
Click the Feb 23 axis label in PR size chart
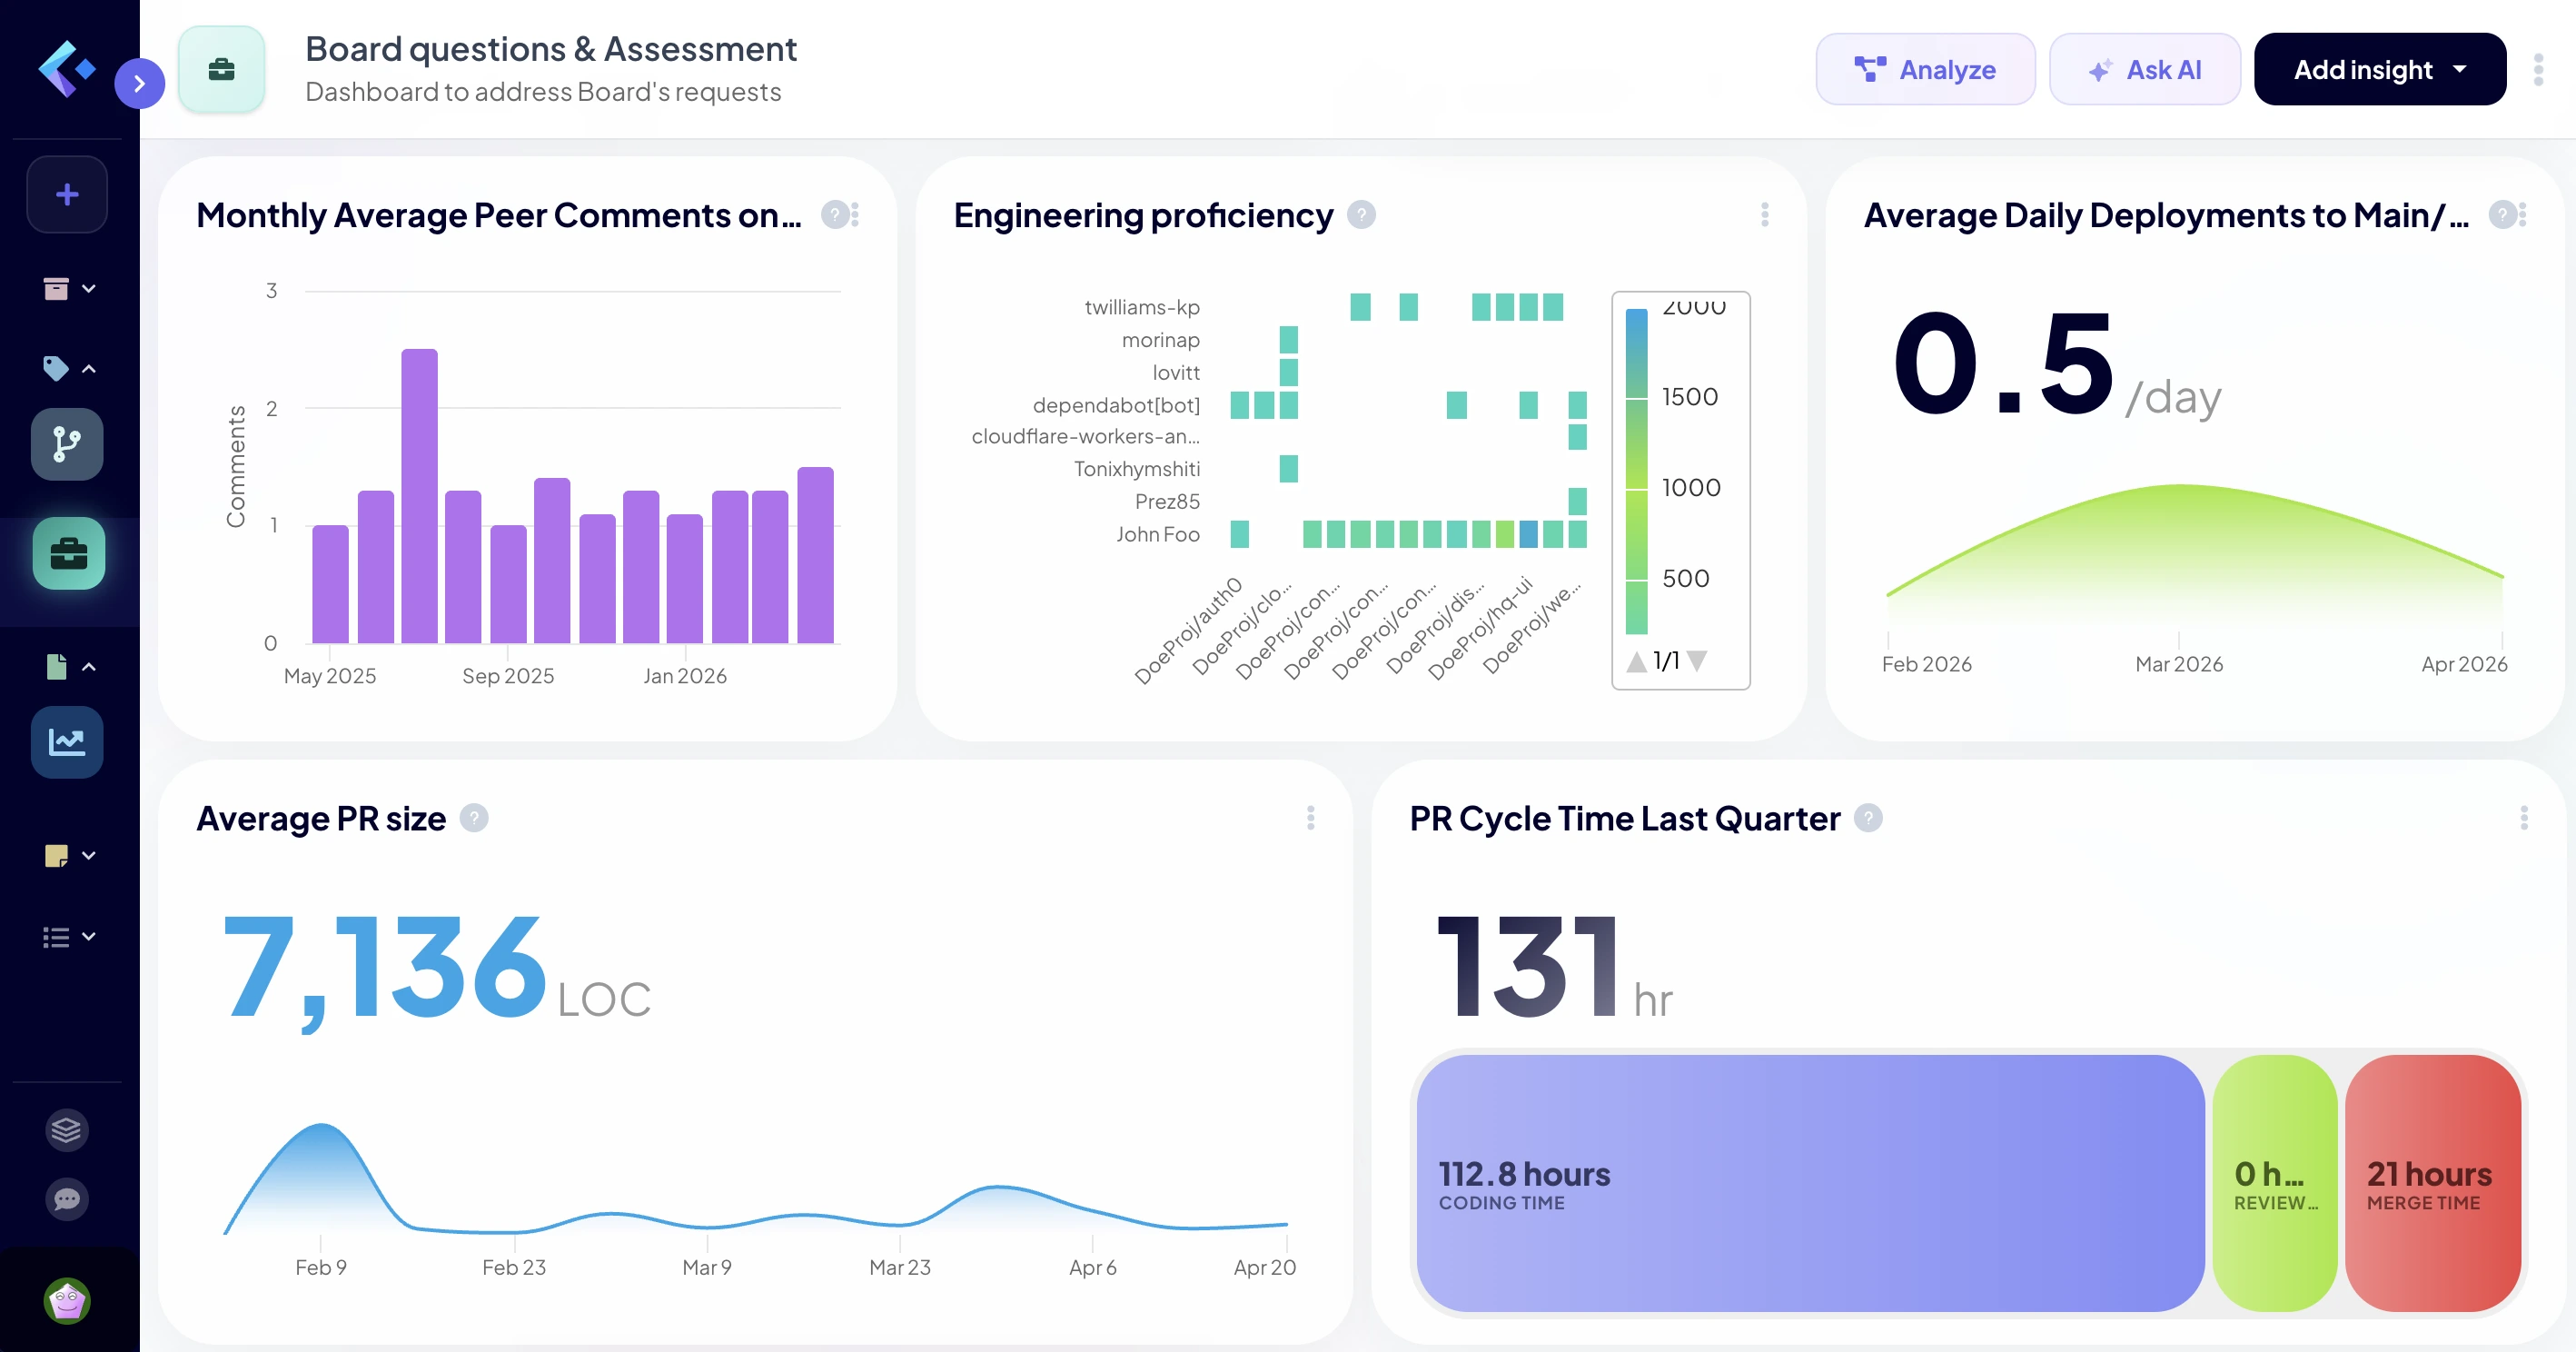[x=514, y=1267]
